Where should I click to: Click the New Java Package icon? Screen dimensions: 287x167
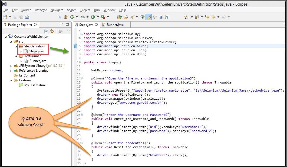[x=66, y=17]
